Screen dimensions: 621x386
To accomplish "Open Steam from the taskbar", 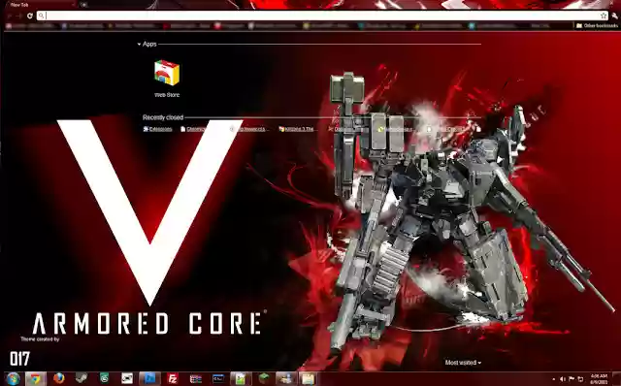I will pos(82,379).
